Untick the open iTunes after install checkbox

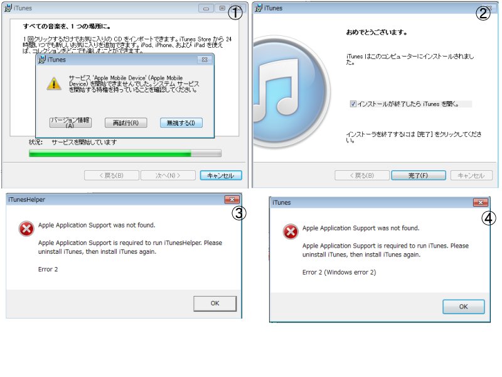[353, 104]
